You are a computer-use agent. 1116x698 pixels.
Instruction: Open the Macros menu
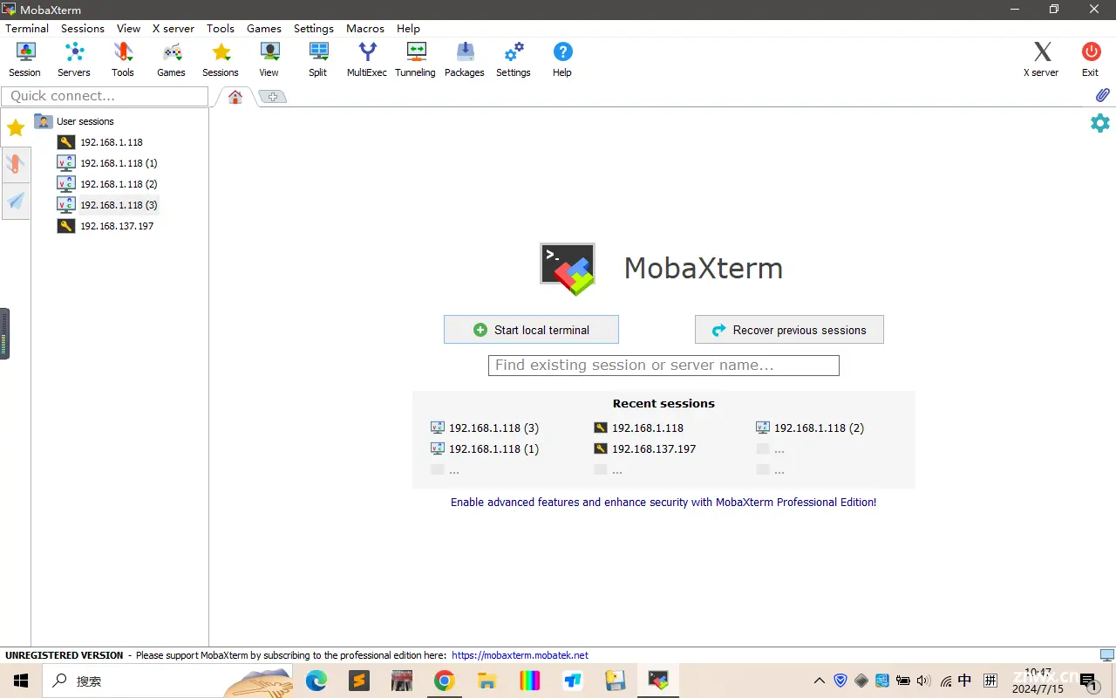[365, 28]
